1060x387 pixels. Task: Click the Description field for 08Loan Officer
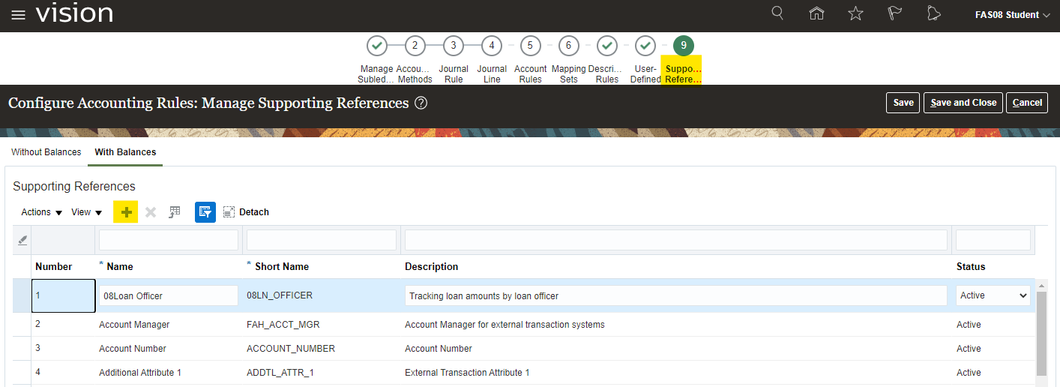point(675,295)
